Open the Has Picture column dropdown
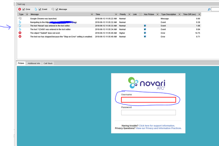 [x=158, y=14]
